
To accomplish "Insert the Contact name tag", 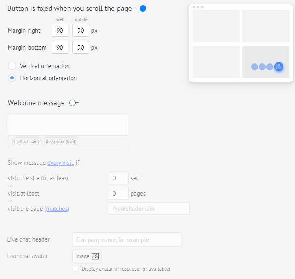I will pyautogui.click(x=27, y=142).
